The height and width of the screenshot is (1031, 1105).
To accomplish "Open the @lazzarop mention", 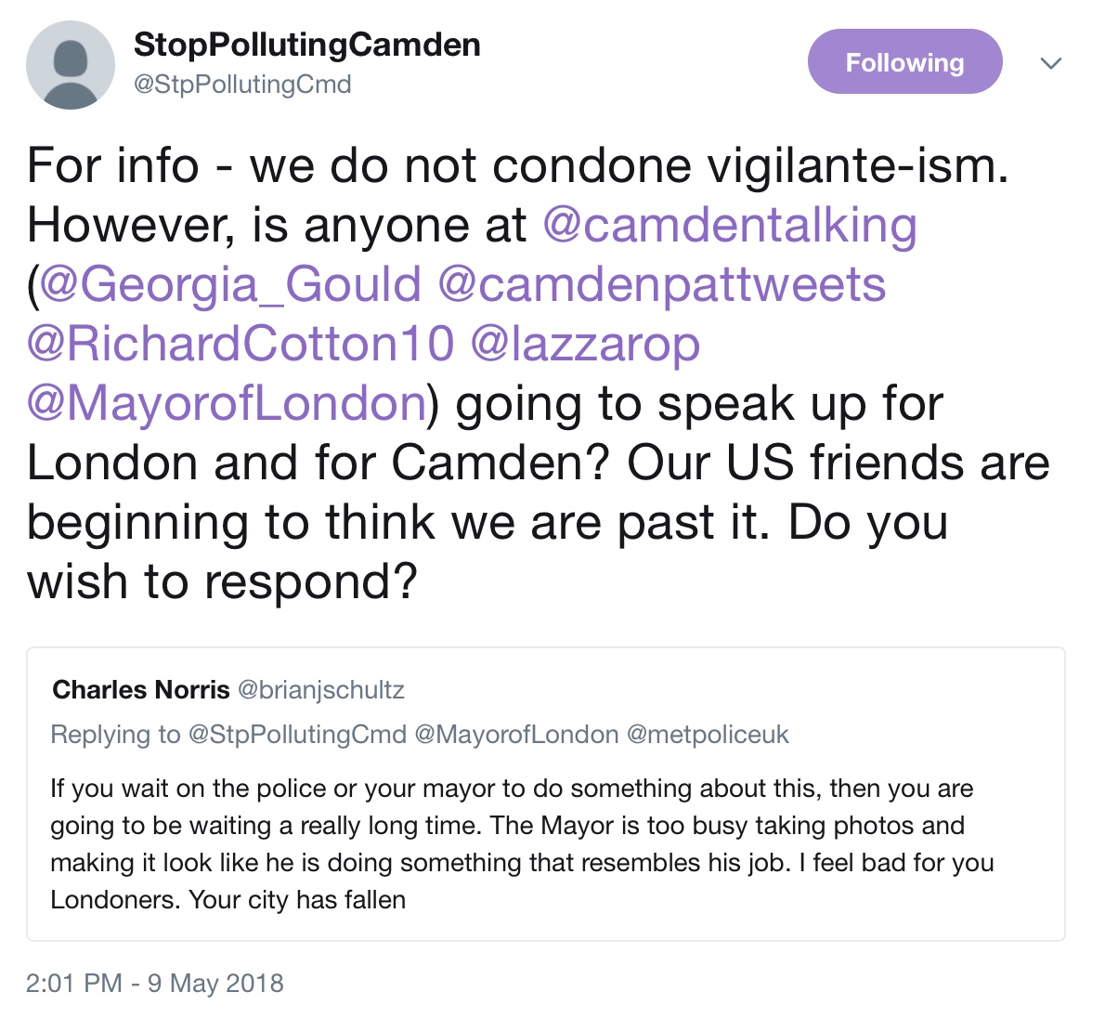I will pyautogui.click(x=585, y=344).
